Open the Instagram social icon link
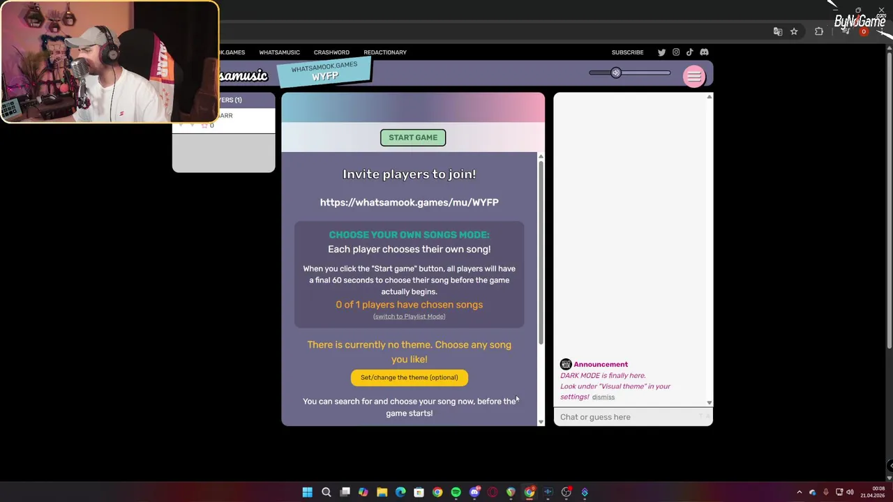Screen dimensions: 893x502 pyautogui.click(x=675, y=52)
